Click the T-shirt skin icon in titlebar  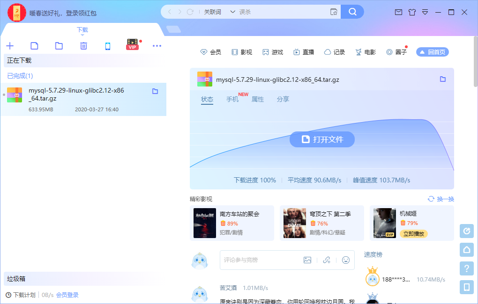(412, 12)
